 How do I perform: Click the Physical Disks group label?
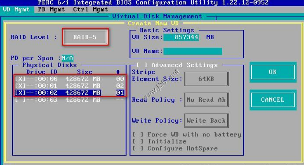[x=49, y=65]
